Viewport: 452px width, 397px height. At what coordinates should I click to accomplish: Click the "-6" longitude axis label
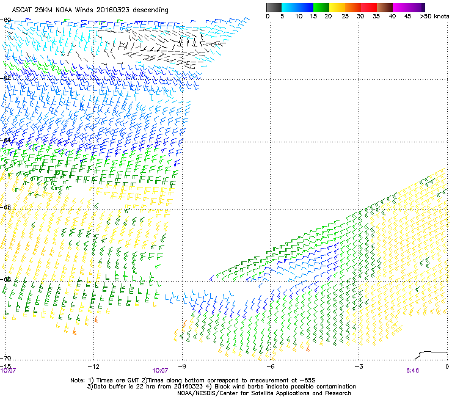coord(270,366)
